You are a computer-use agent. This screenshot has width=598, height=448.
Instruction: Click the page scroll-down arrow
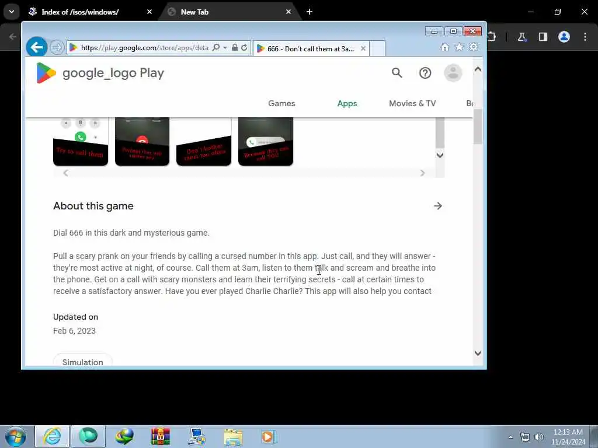coord(478,353)
